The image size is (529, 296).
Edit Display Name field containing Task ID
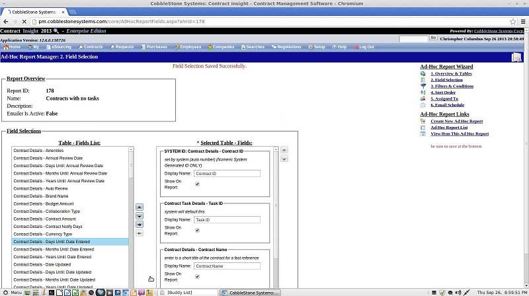click(227, 220)
